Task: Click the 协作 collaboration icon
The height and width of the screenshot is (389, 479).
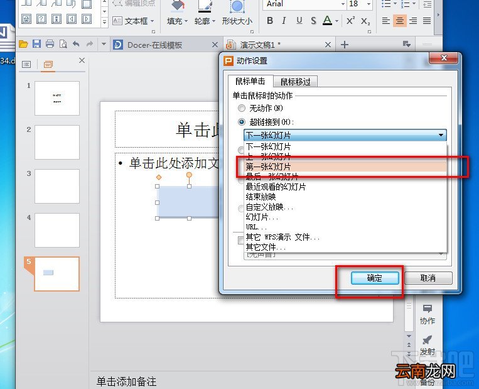Action: tap(427, 314)
